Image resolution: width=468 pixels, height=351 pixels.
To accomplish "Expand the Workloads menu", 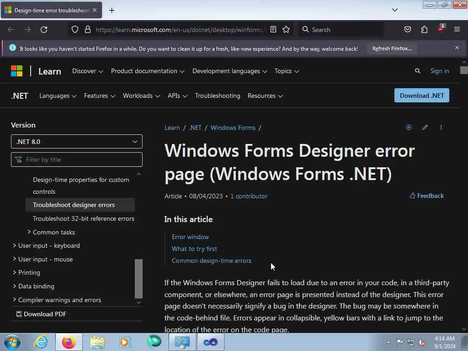I will pyautogui.click(x=141, y=96).
